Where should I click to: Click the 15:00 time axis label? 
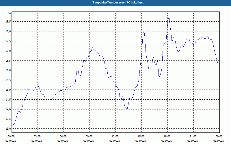(141, 137)
